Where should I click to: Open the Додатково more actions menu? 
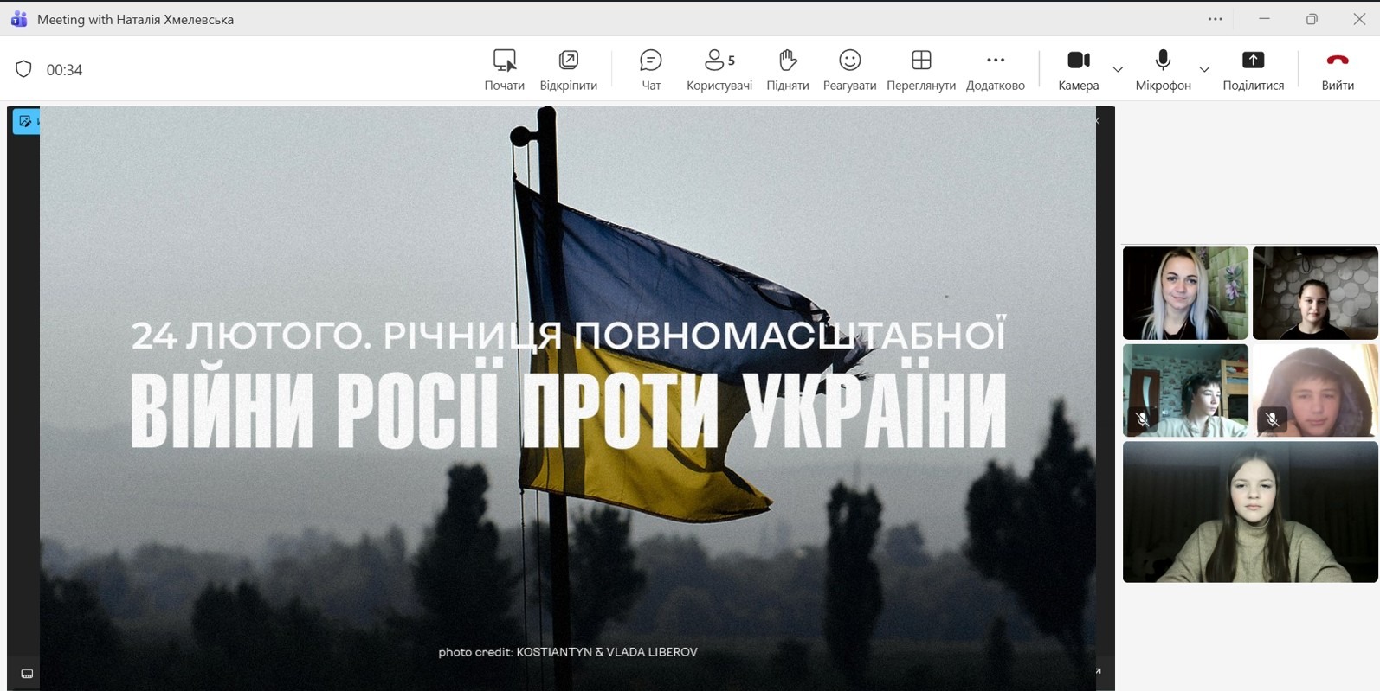(x=995, y=69)
